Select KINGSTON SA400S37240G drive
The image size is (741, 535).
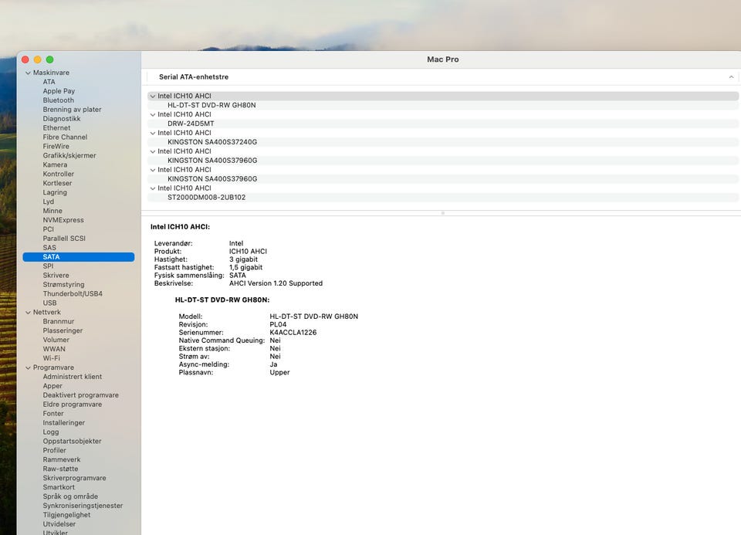212,142
